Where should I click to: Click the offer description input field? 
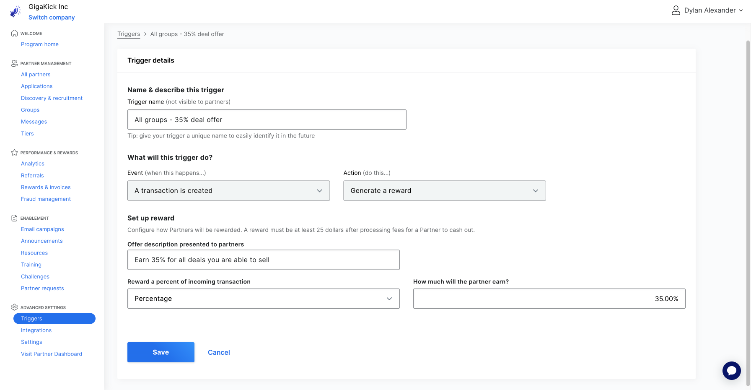(263, 260)
